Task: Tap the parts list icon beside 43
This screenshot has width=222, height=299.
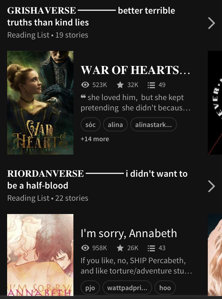Action: click(151, 248)
